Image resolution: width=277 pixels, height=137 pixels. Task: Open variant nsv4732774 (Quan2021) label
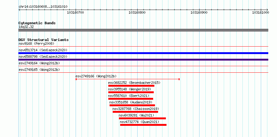[139, 122]
